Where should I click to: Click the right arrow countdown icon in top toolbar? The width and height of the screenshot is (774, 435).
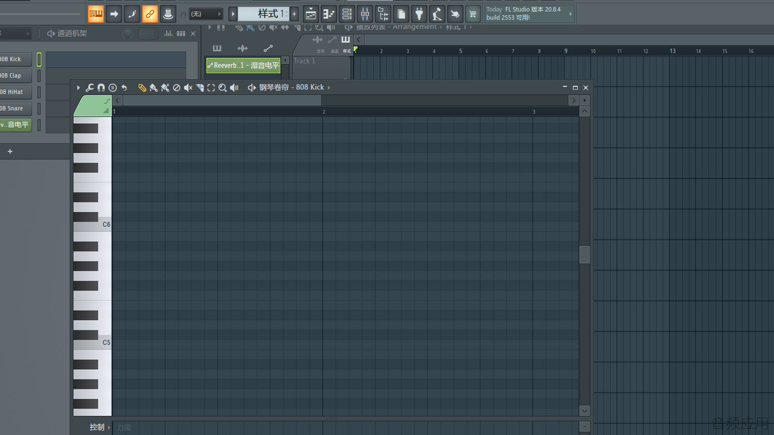[114, 14]
